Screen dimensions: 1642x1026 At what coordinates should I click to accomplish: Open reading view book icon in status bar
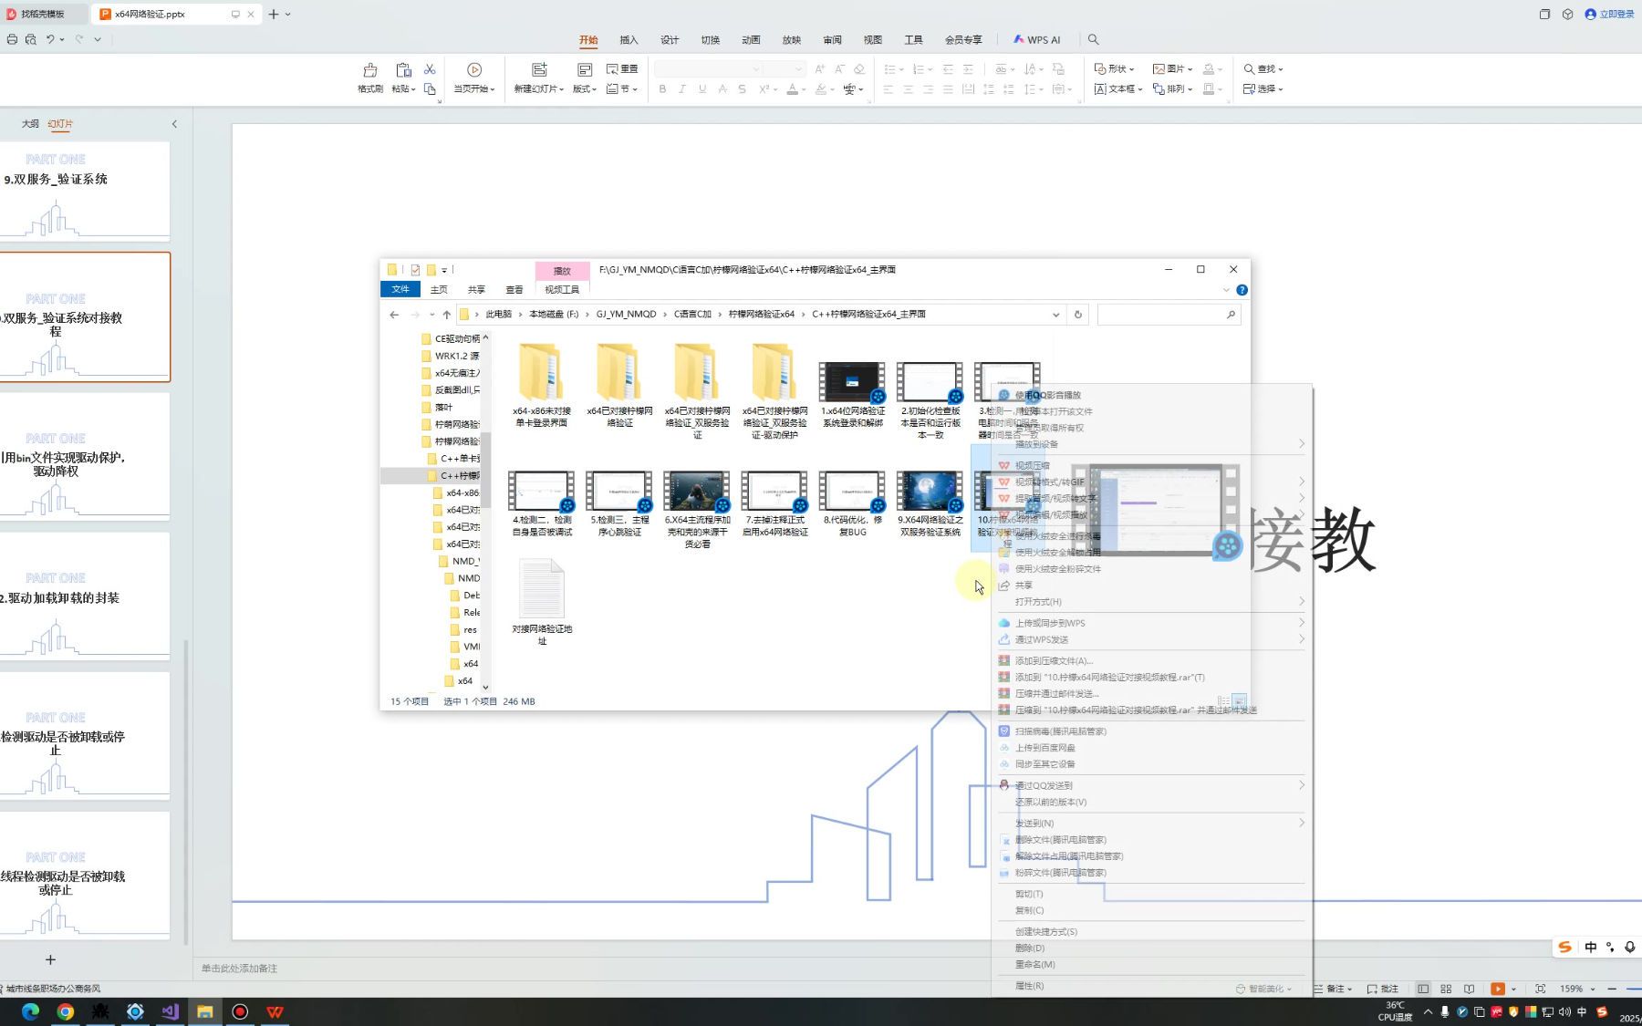point(1469,989)
